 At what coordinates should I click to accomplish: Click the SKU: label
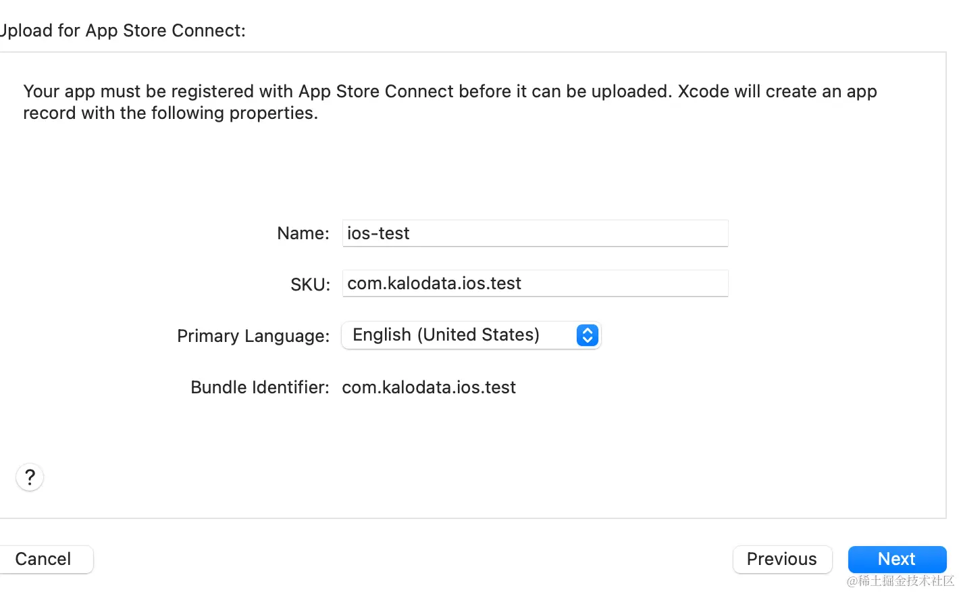[310, 285]
